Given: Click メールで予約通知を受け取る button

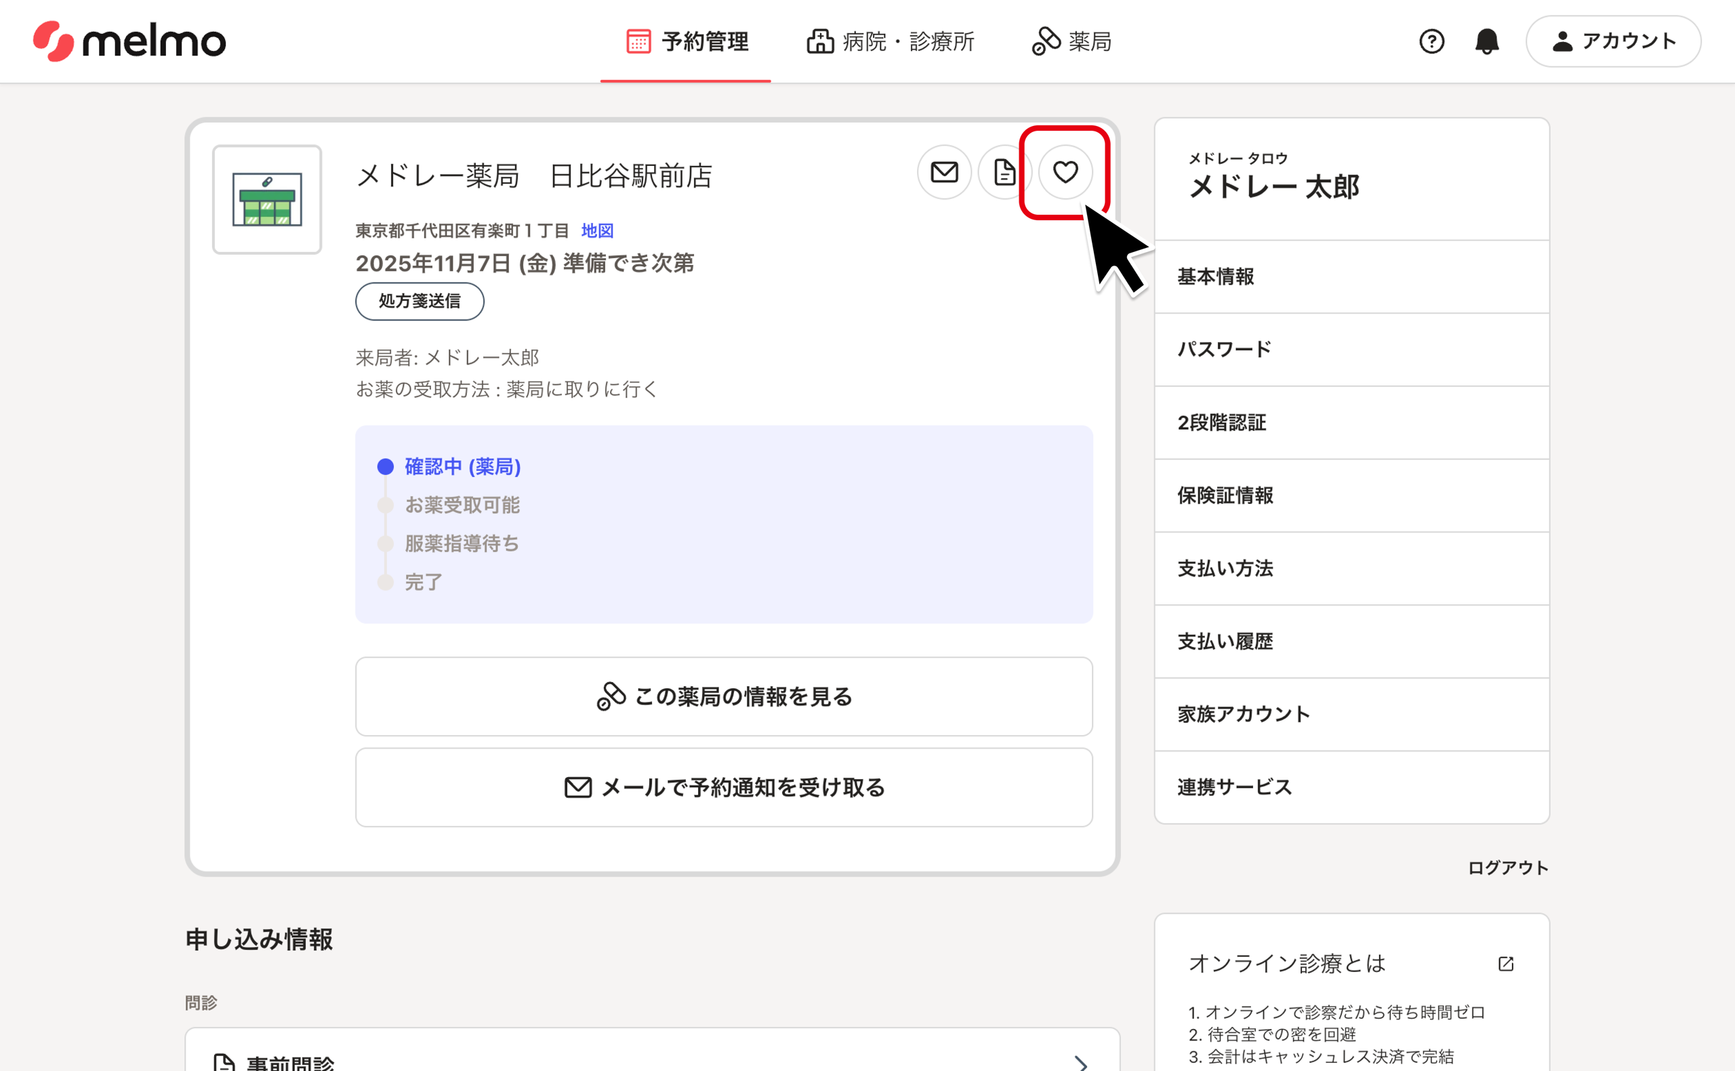Looking at the screenshot, I should coord(724,787).
